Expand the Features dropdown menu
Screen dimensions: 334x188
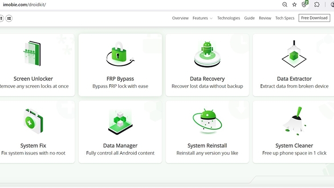point(203,18)
